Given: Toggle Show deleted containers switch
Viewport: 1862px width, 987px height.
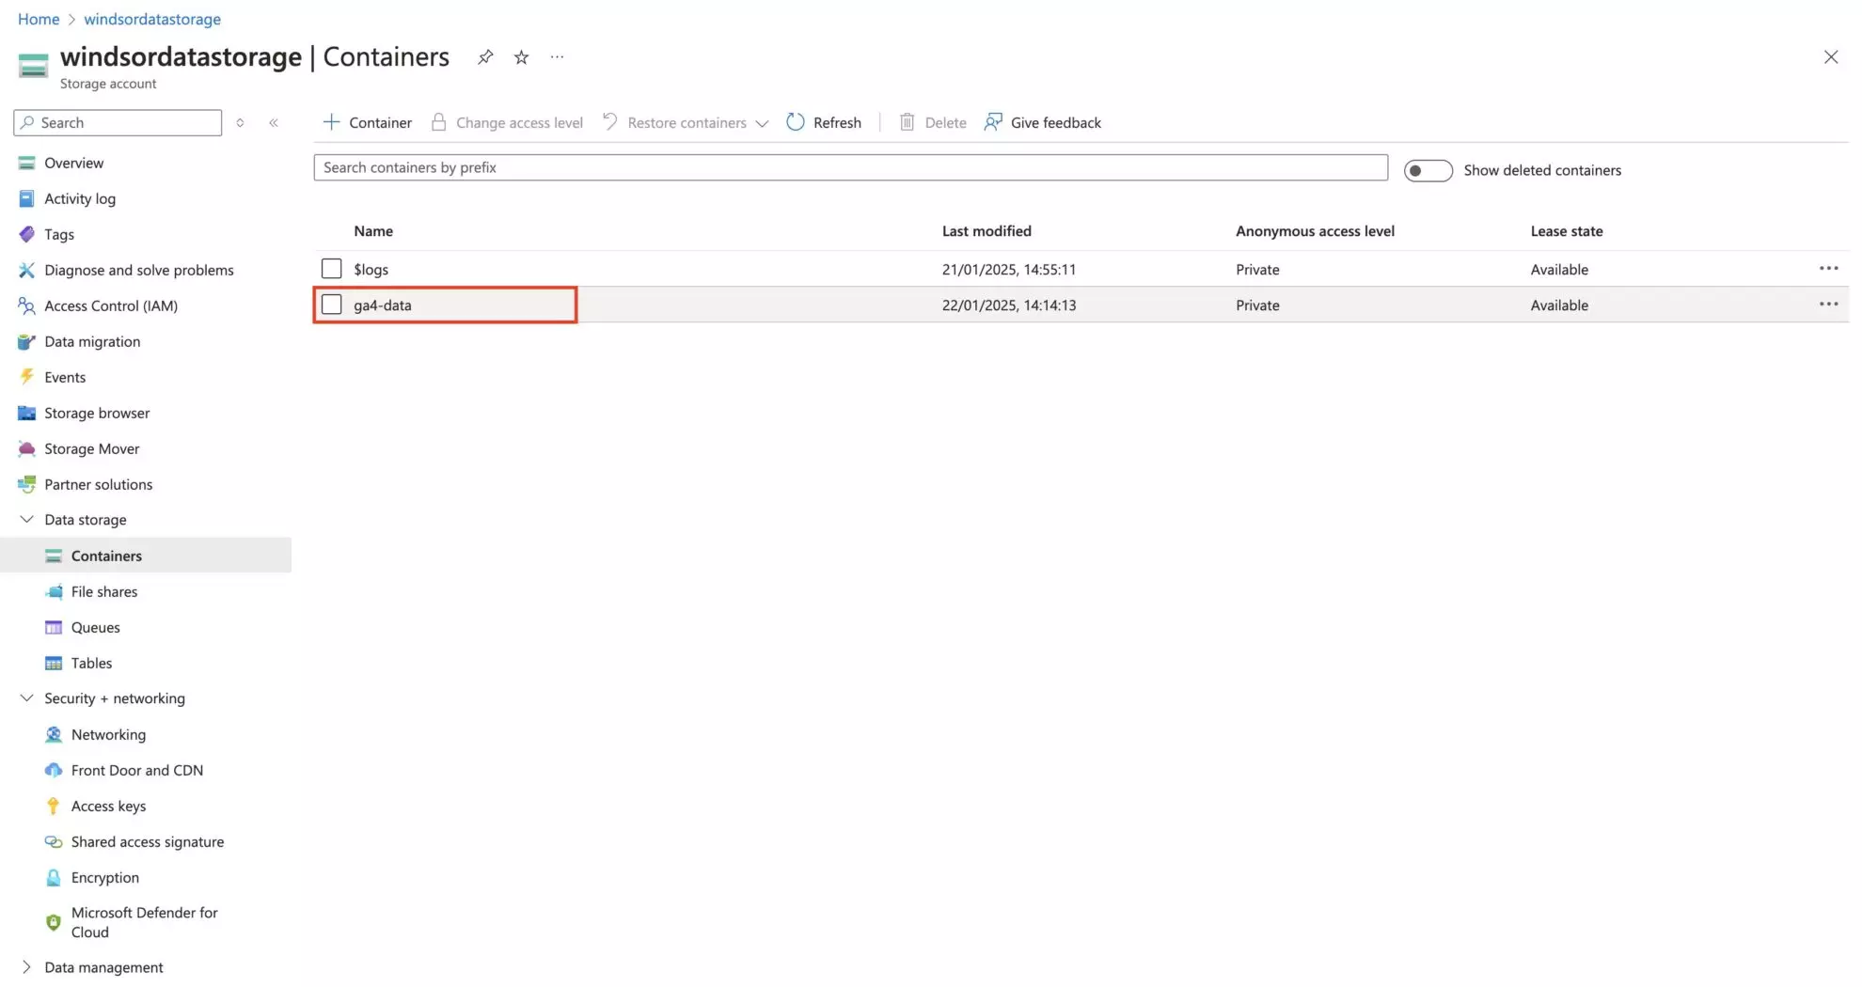Looking at the screenshot, I should [1428, 170].
